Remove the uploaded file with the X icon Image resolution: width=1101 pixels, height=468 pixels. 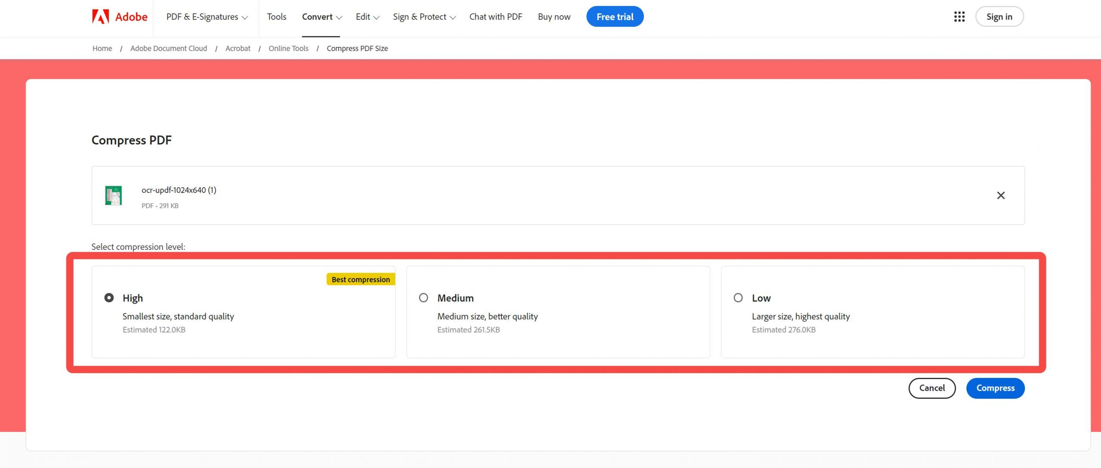(x=1001, y=195)
